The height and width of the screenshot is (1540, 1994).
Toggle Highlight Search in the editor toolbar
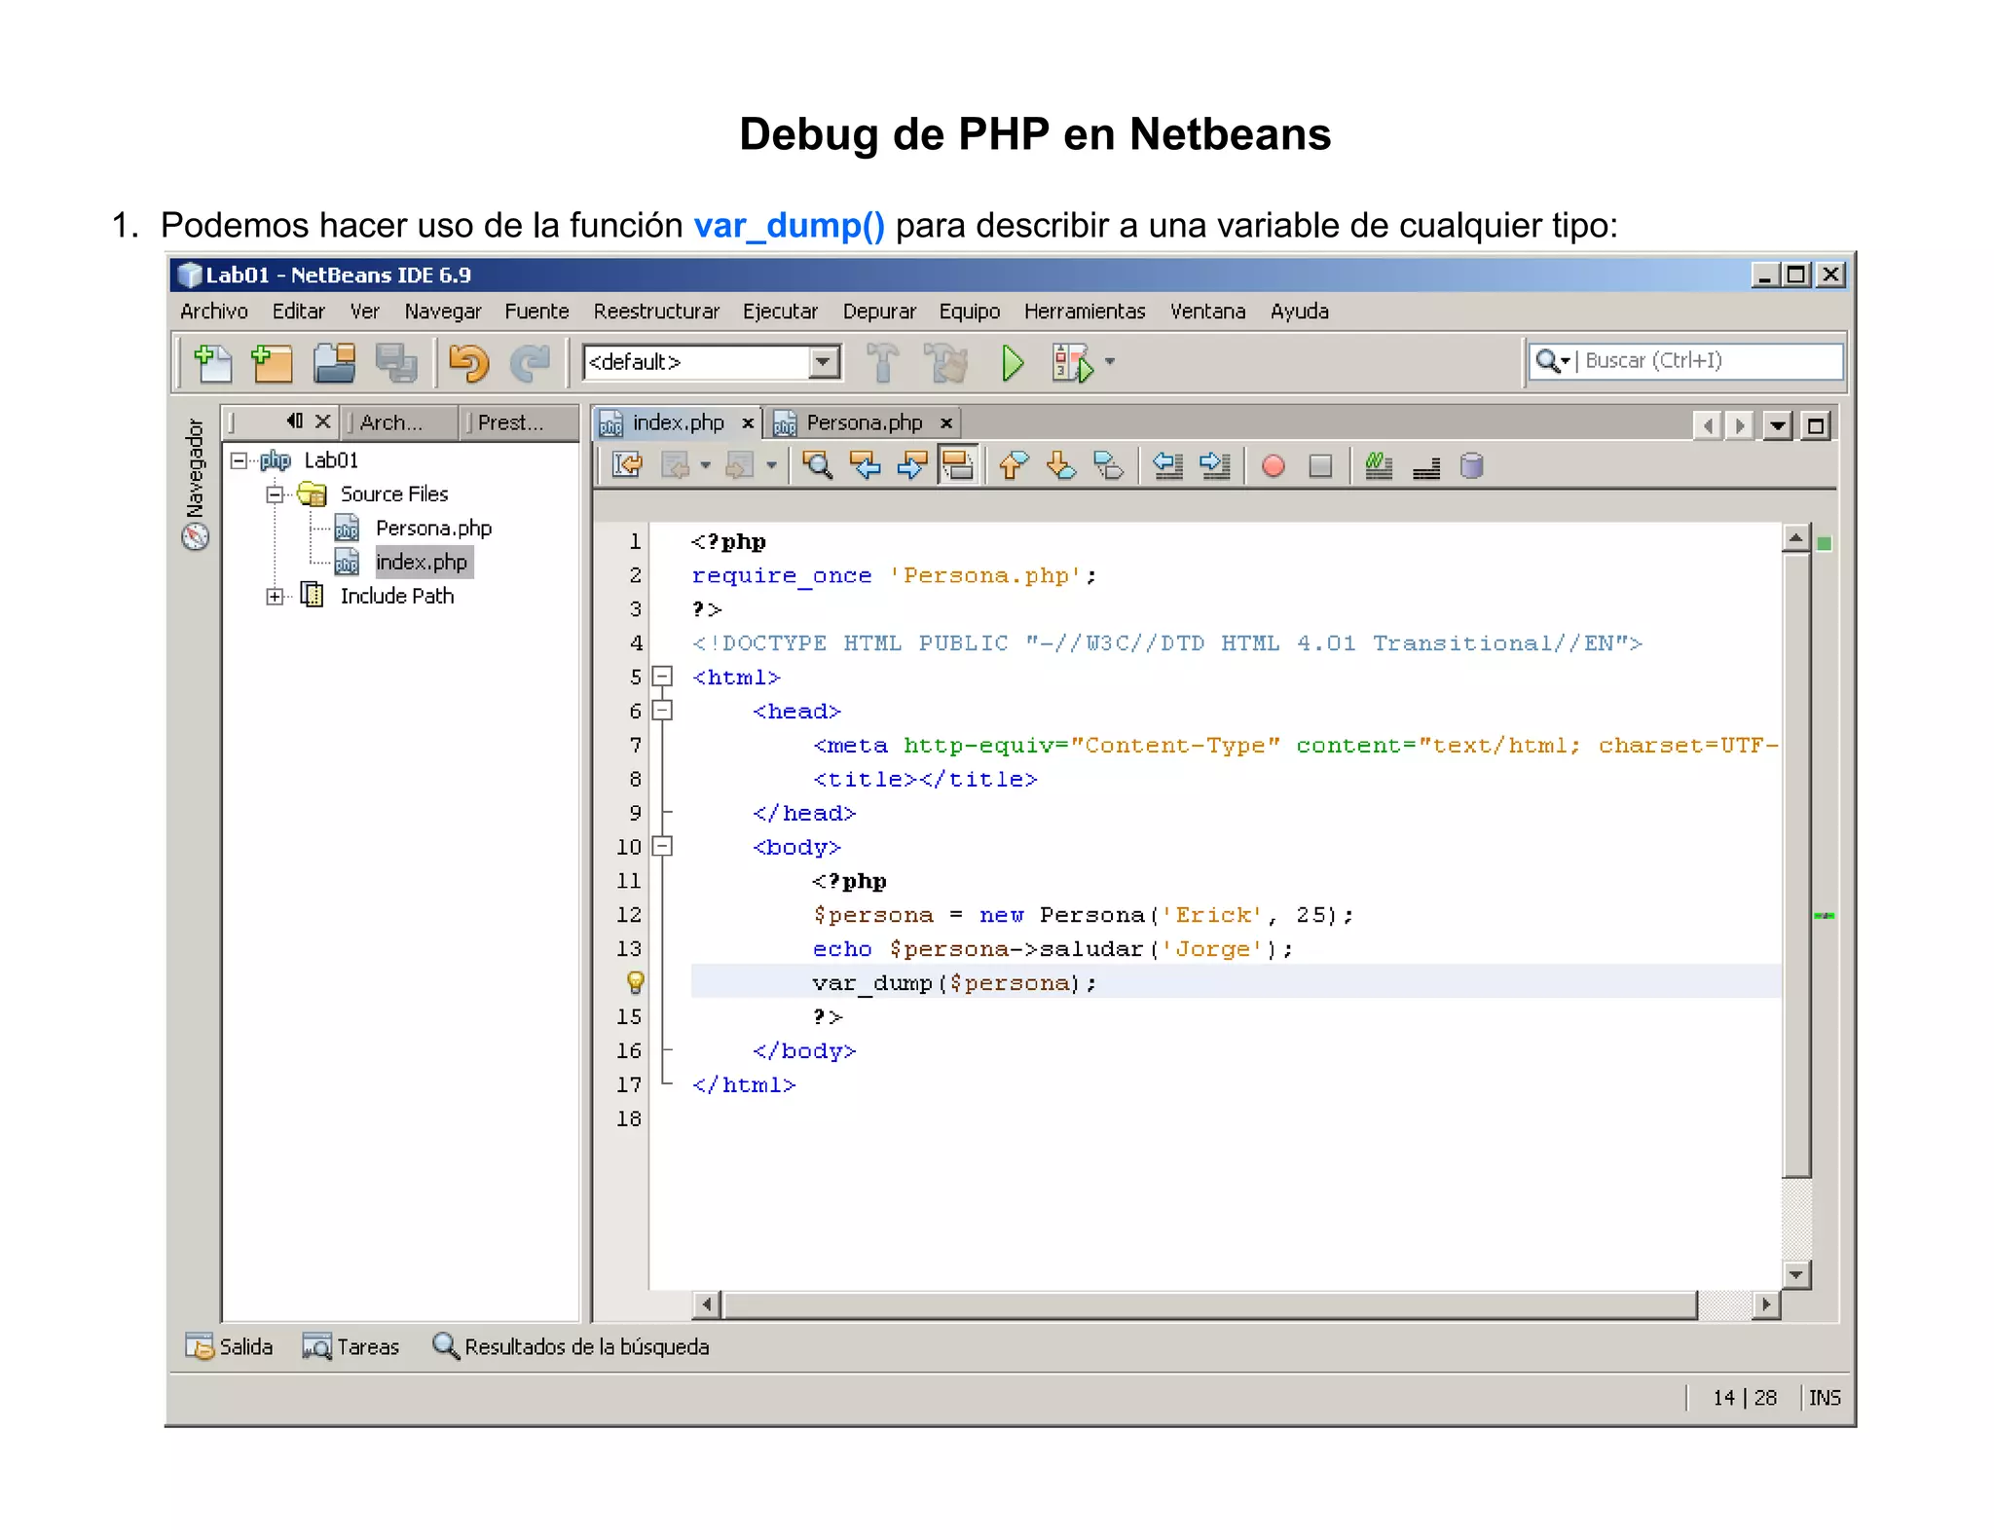958,465
